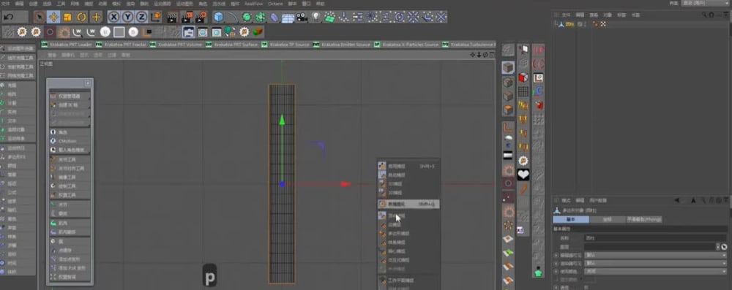This screenshot has height=290, width=732.
Task: Toggle the use color radio circle
Action: click(556, 271)
